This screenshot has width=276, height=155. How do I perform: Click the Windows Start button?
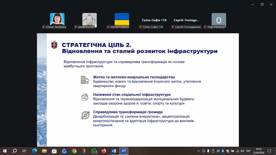click(x=5, y=151)
